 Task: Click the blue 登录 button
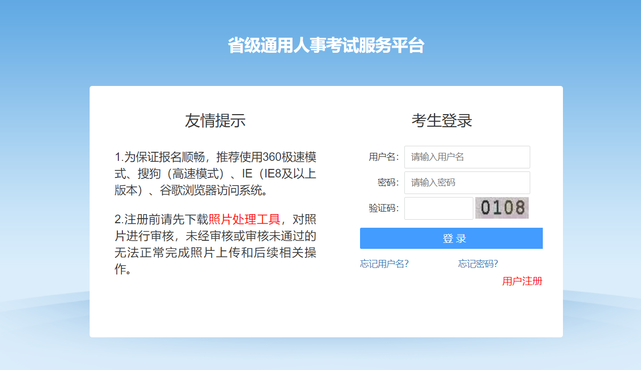pos(451,238)
